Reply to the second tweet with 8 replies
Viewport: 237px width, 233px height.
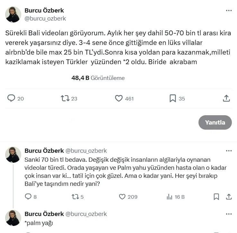[28, 197]
